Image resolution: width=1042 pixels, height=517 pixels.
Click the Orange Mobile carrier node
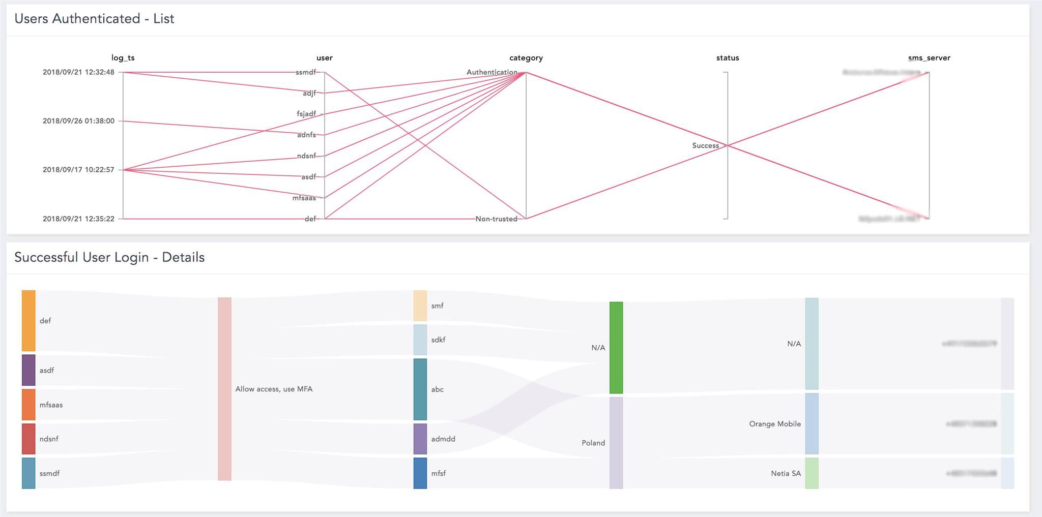coord(812,423)
